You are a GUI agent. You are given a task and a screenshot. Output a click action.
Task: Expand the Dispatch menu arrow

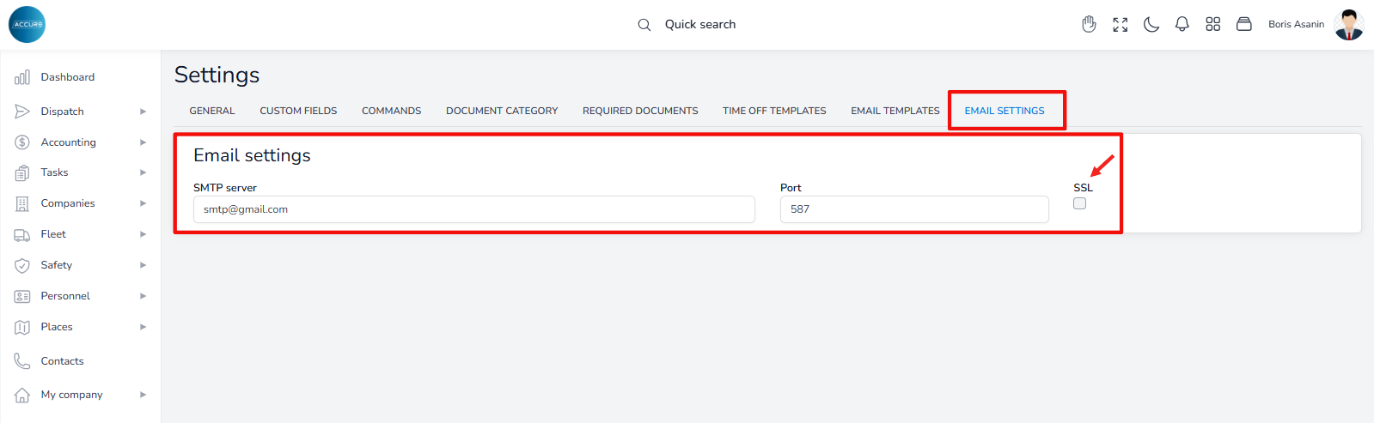[143, 112]
